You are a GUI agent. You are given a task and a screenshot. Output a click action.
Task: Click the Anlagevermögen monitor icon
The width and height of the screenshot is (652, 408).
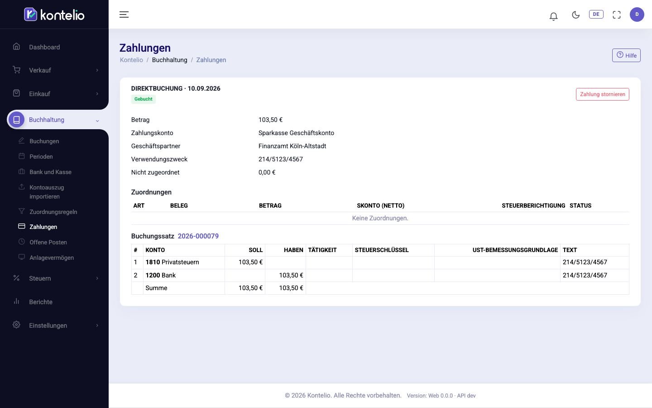(21, 257)
